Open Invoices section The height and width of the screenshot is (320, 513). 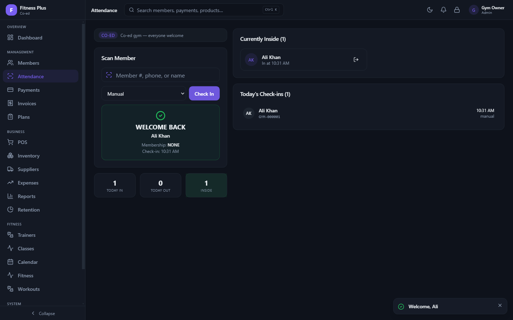[x=41, y=103]
